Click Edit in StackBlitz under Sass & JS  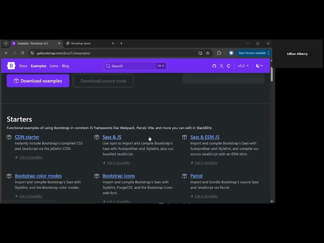(x=118, y=163)
